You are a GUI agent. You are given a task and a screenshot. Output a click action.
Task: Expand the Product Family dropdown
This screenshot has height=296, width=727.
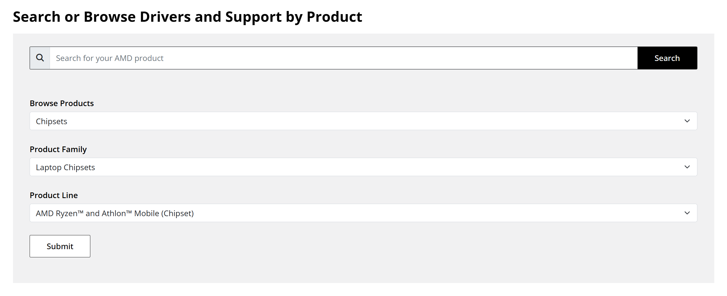coord(363,167)
